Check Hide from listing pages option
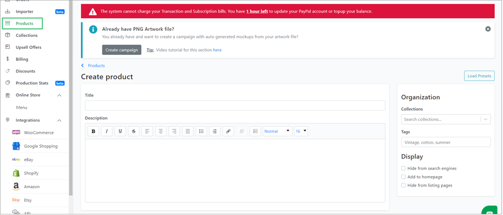 coord(403,185)
